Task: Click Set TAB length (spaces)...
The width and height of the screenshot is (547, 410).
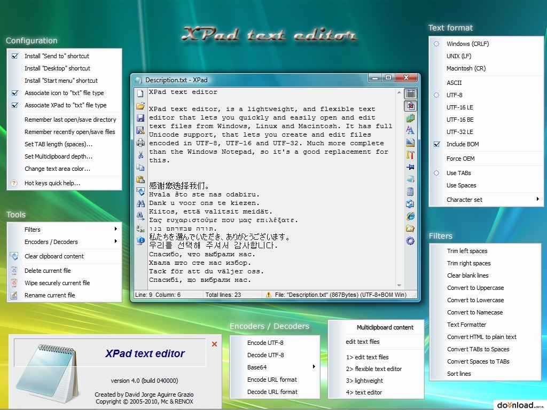Action: [64, 144]
